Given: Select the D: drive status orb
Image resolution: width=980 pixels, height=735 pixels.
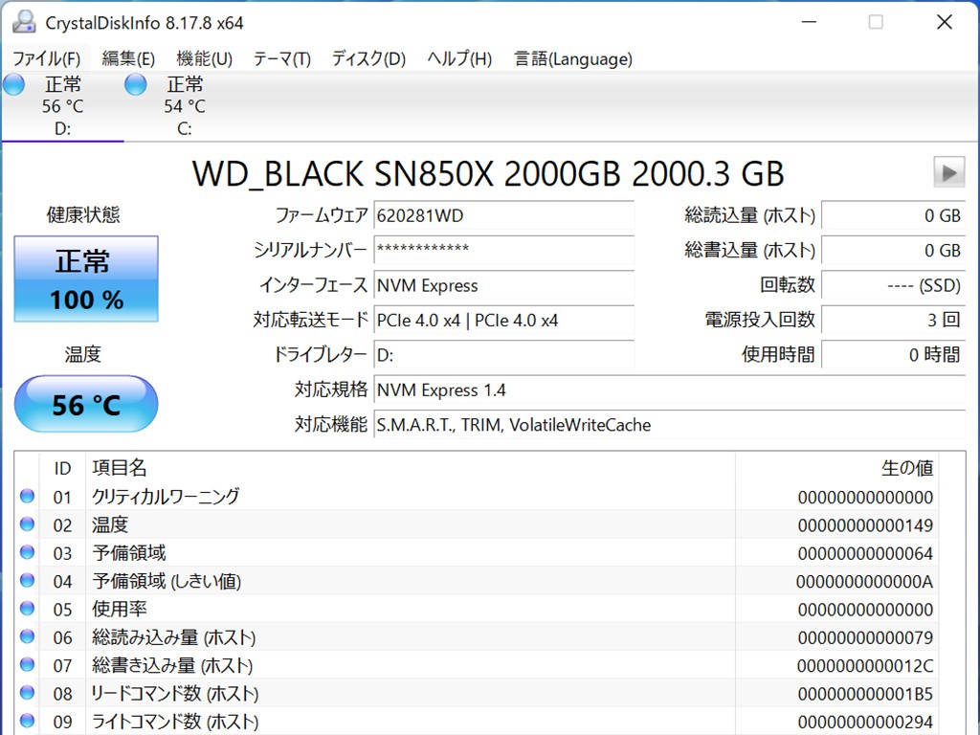Looking at the screenshot, I should click(x=14, y=84).
